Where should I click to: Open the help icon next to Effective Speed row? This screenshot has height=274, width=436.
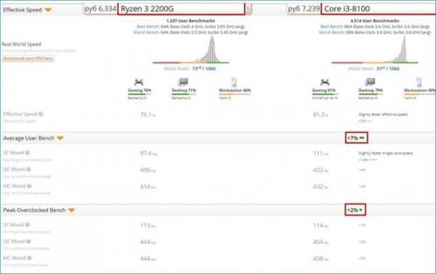click(41, 114)
